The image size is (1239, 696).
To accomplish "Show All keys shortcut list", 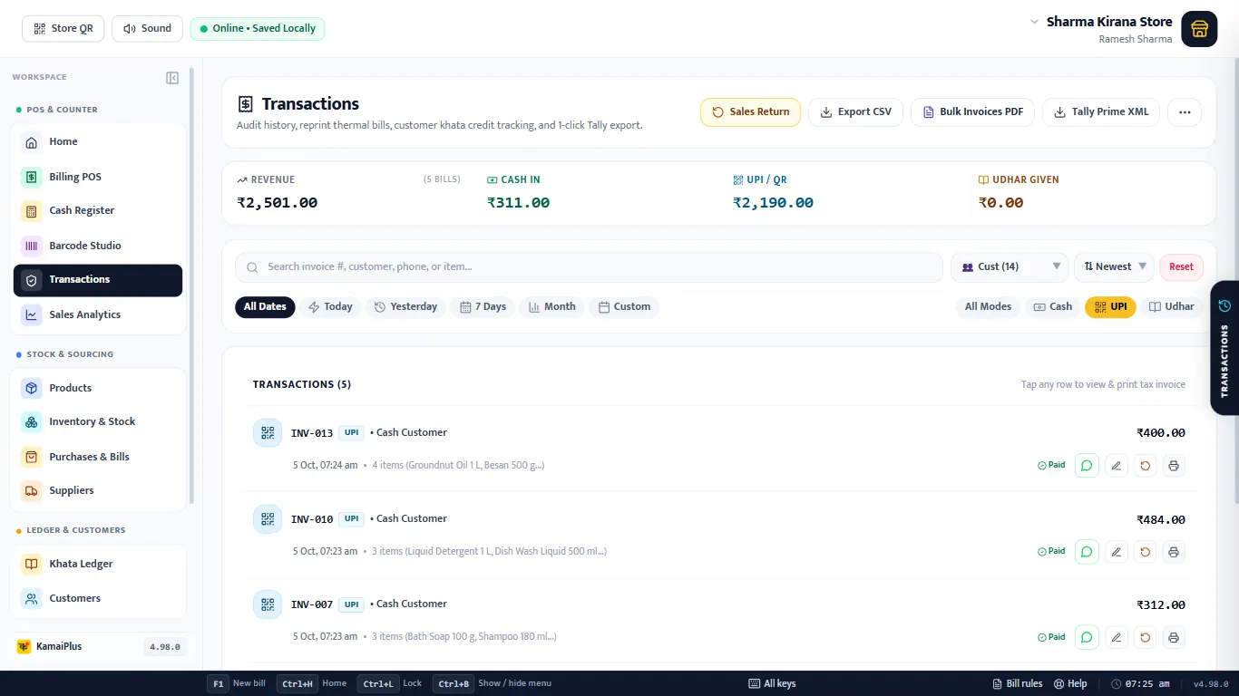I will [x=772, y=684].
